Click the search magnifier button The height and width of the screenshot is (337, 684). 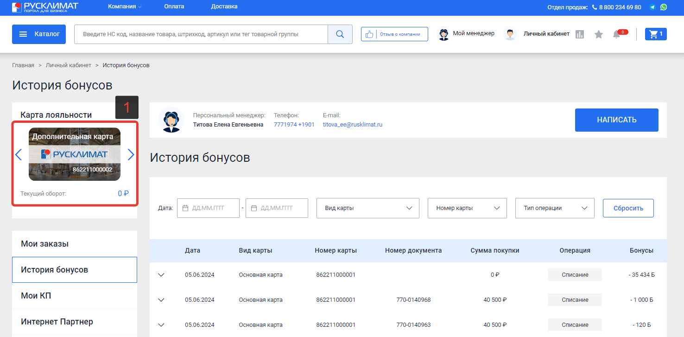point(340,34)
